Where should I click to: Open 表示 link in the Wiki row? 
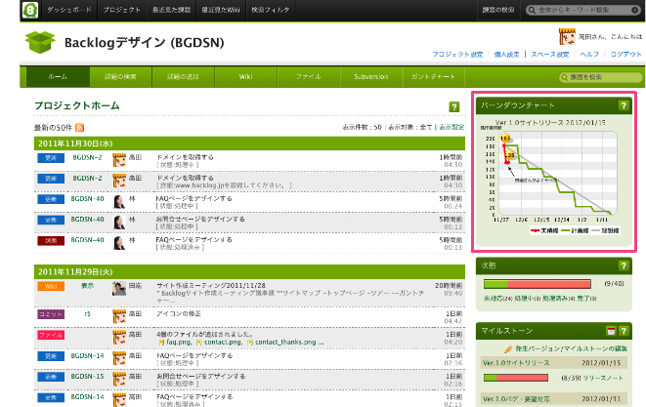(87, 286)
